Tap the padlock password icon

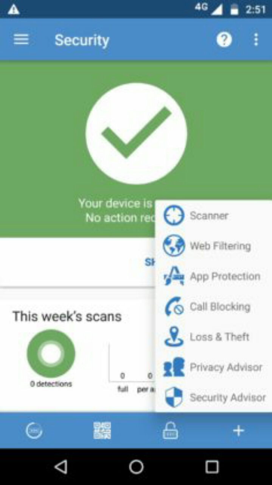[x=170, y=430]
